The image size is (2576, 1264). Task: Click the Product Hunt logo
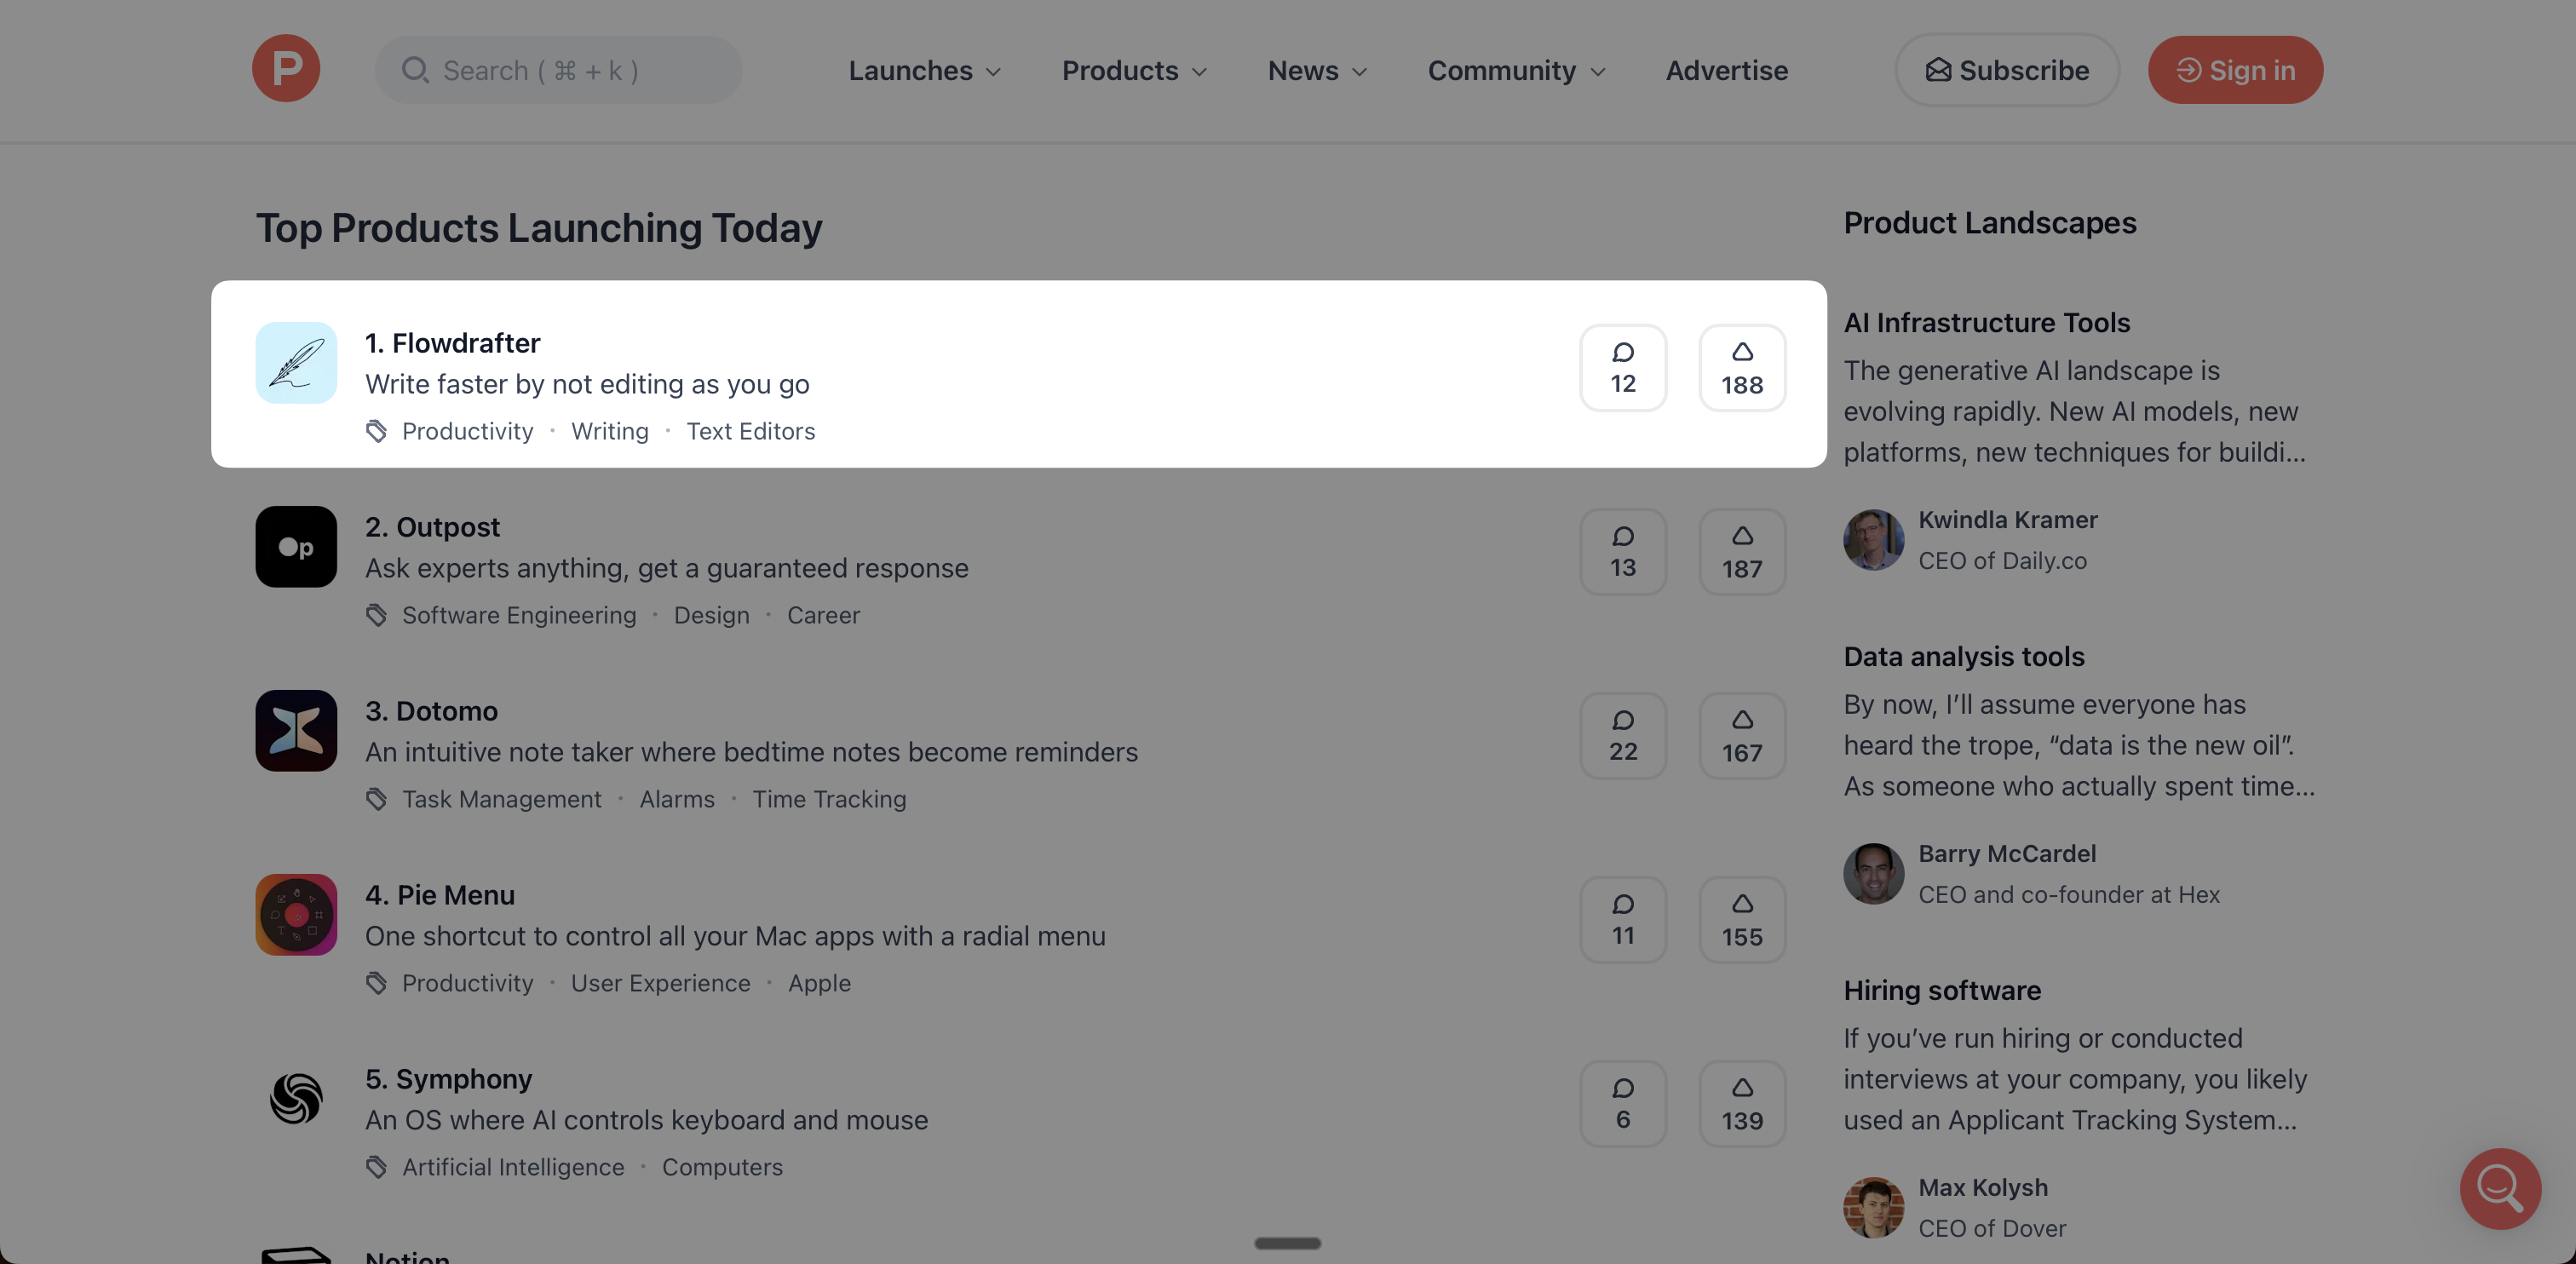[286, 69]
